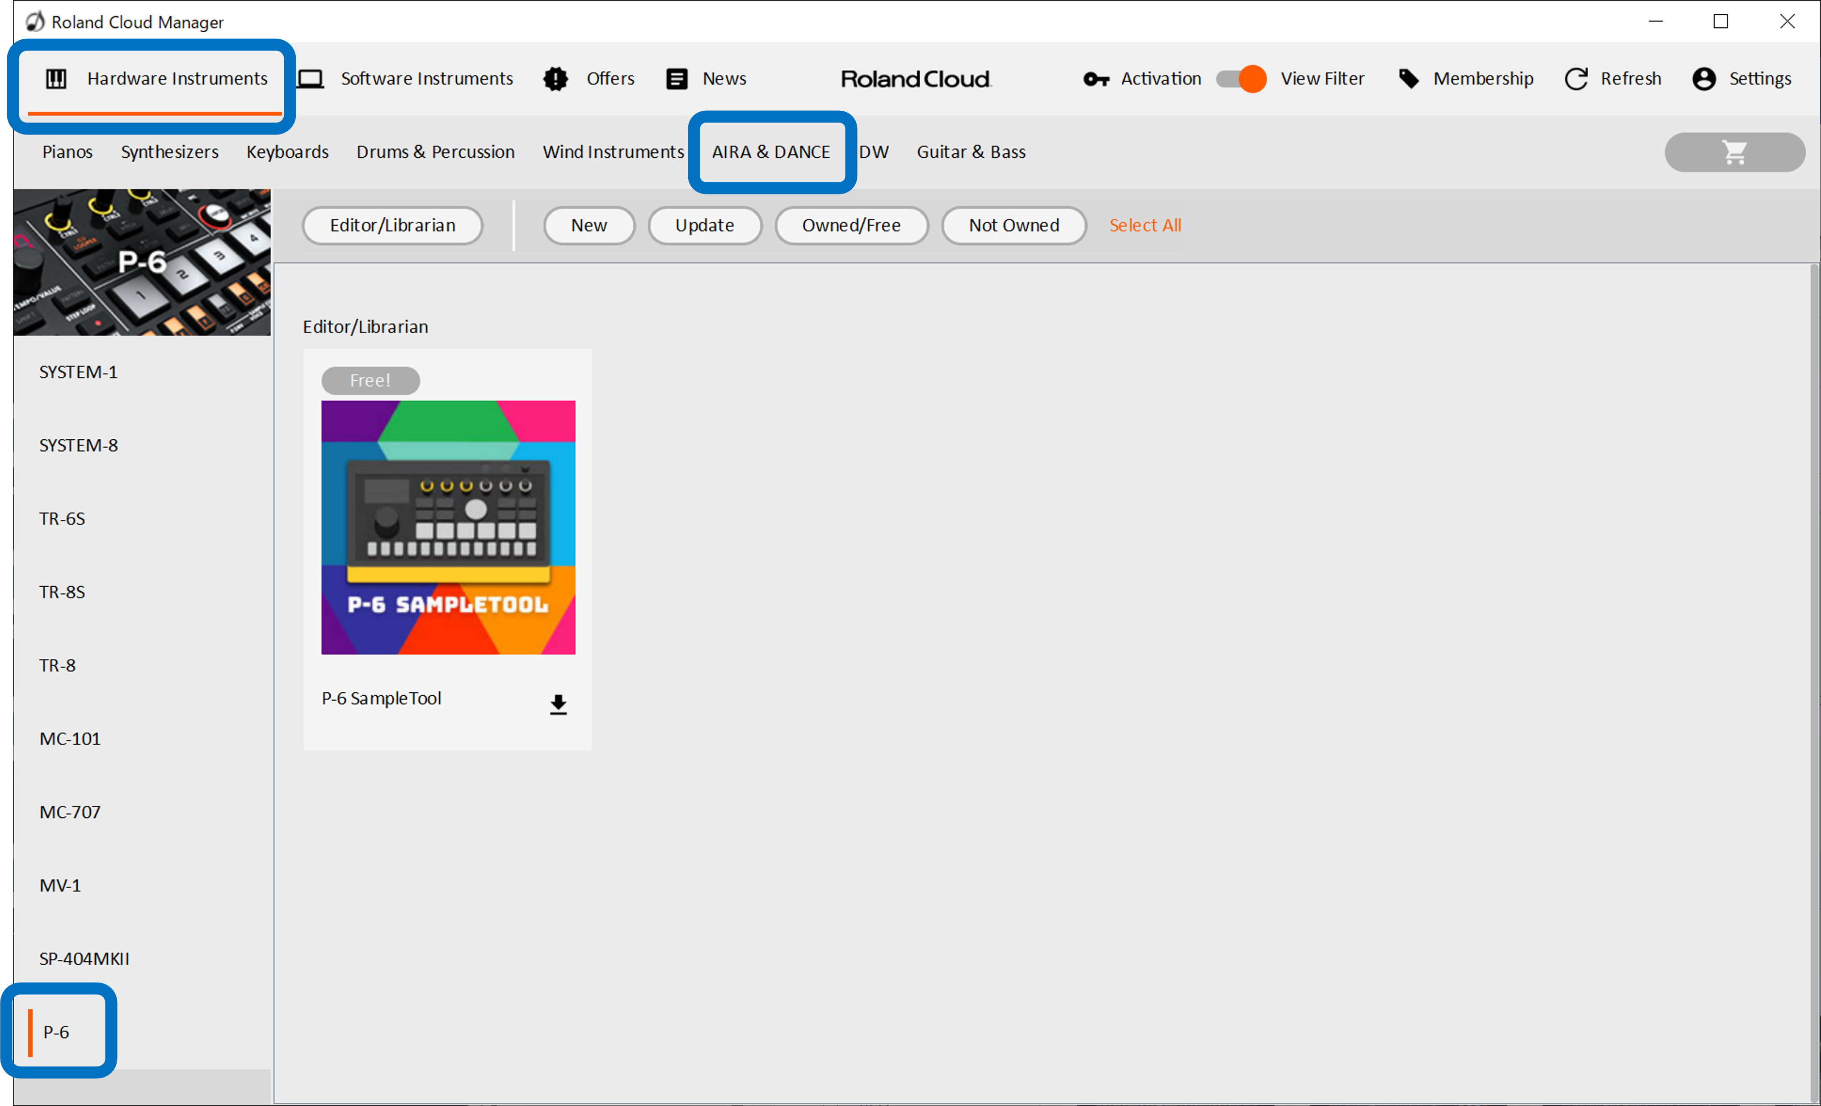Click the Membership tag icon
Viewport: 1821px width, 1106px height.
pyautogui.click(x=1409, y=79)
